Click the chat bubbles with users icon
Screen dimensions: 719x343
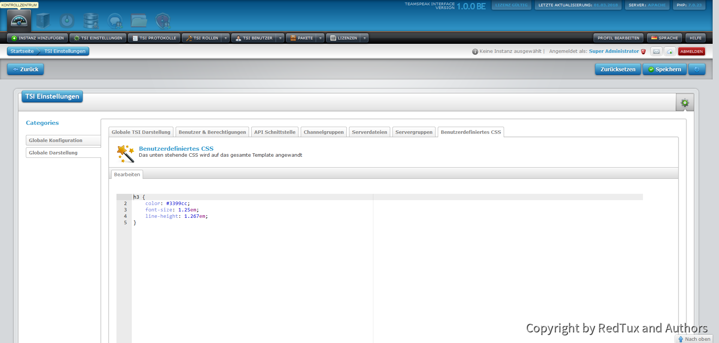click(x=115, y=21)
